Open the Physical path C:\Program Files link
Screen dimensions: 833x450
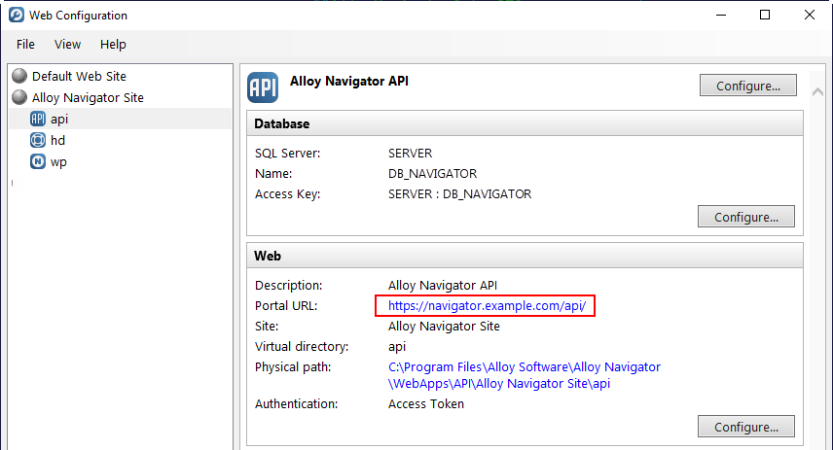(x=525, y=375)
